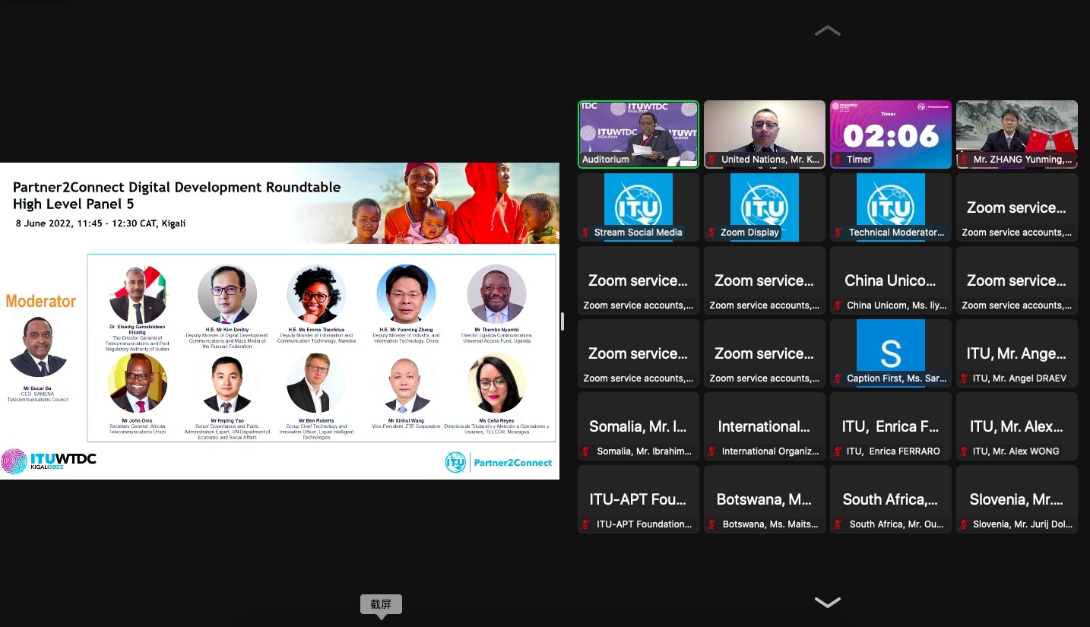Select the South Africa participant tile
The image size is (1090, 627).
click(x=891, y=499)
